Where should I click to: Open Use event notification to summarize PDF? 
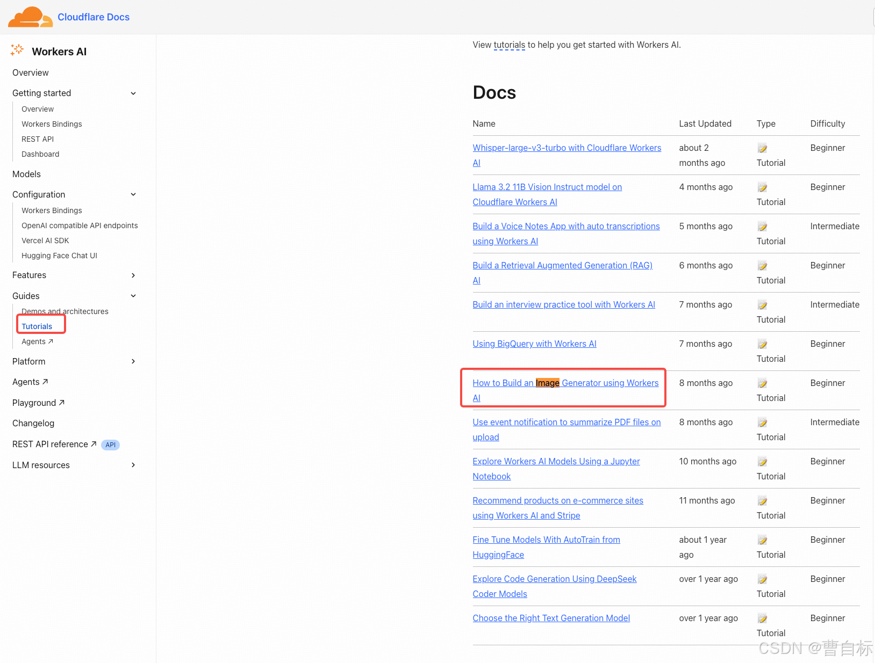[566, 429]
